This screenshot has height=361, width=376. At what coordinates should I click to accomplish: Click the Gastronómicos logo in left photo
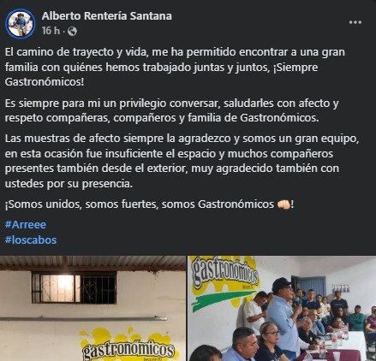128,346
